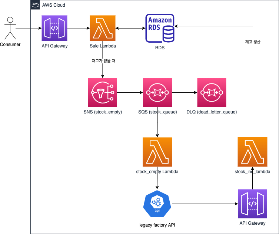This screenshot has height=234, width=279.
Task: Select the Sale Lambda icon
Action: point(103,28)
